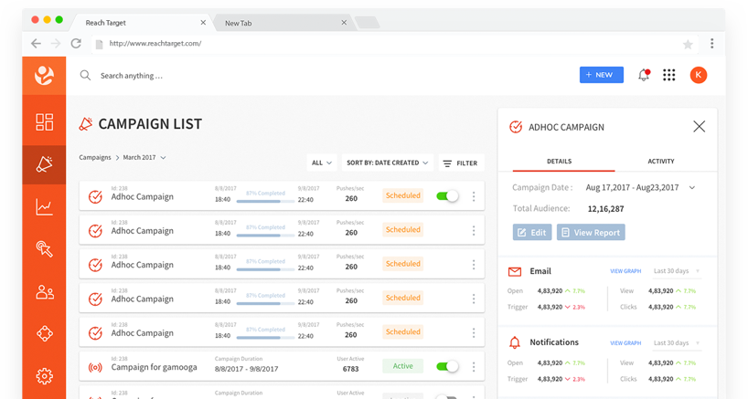Open the nine-dot apps grid
This screenshot has height=399, width=748.
click(x=668, y=75)
